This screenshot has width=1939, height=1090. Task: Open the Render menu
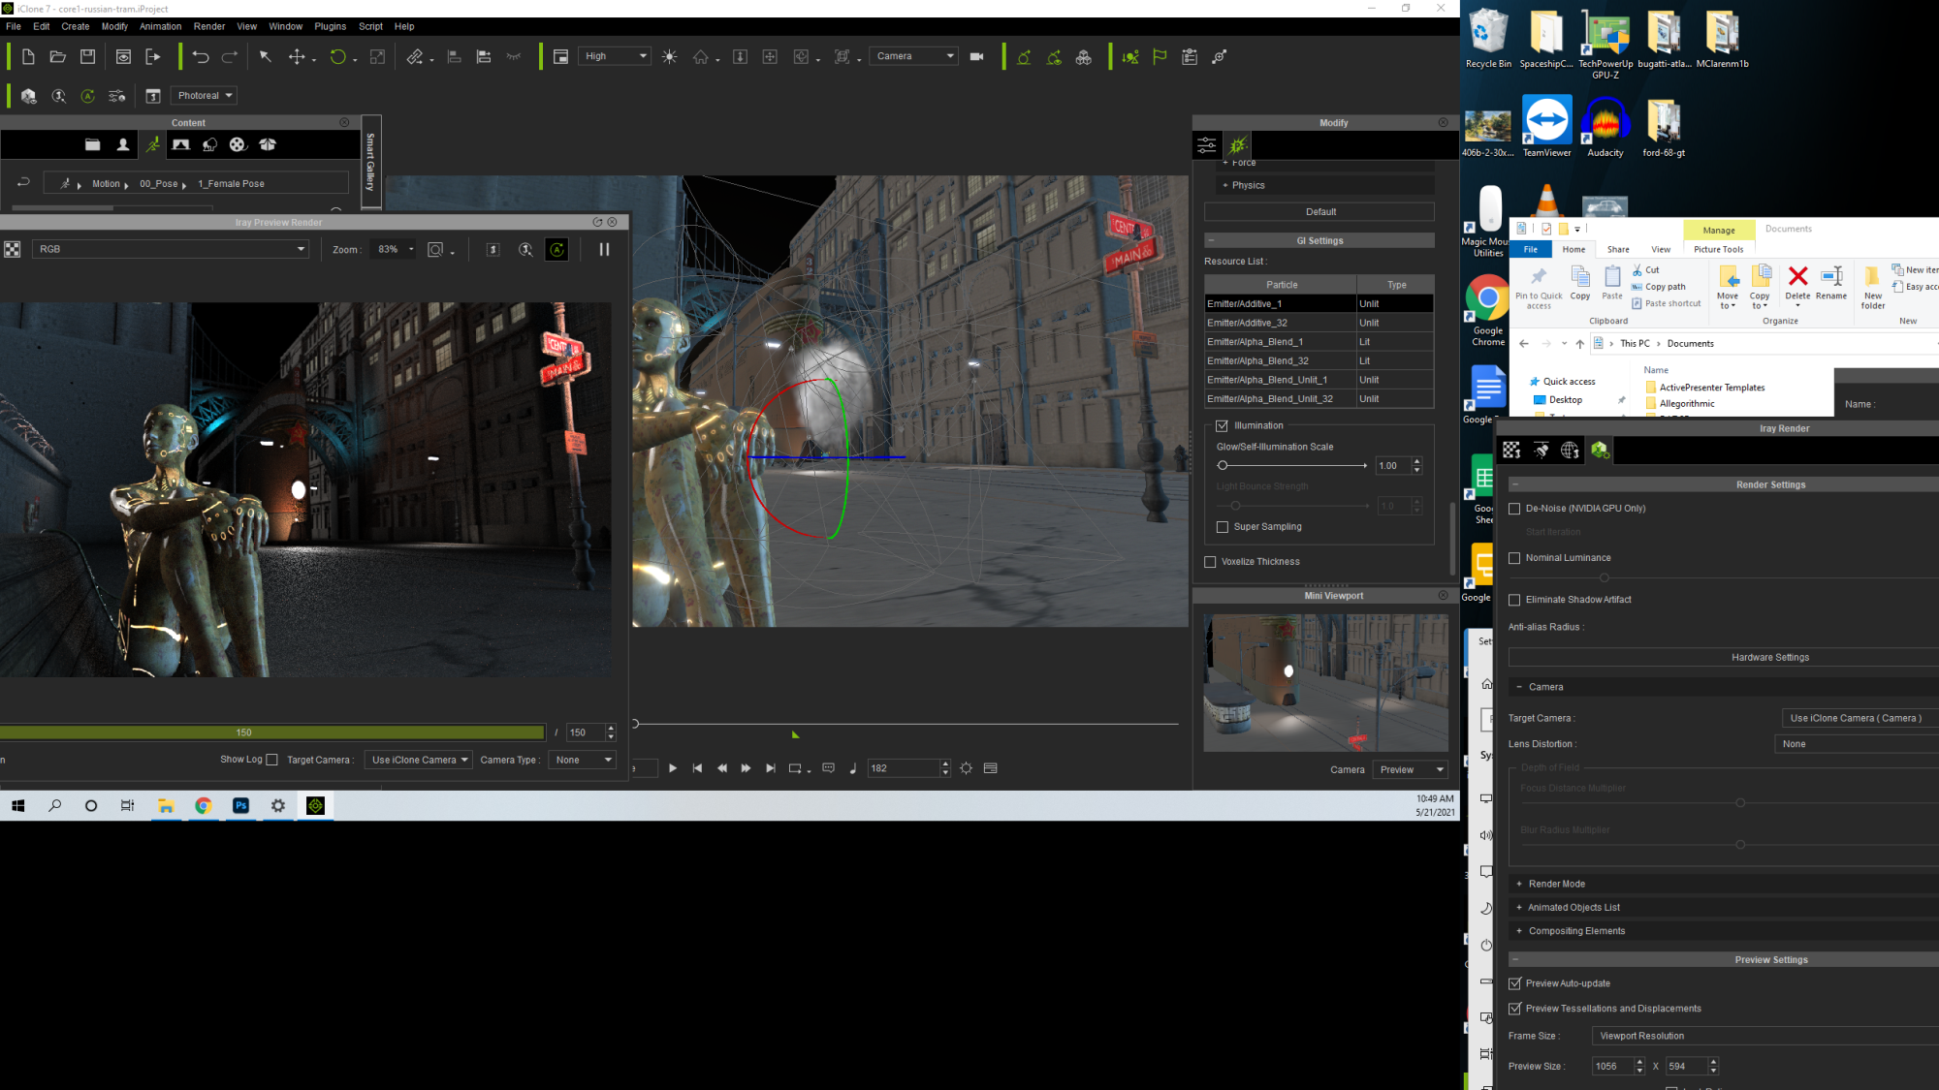point(208,26)
